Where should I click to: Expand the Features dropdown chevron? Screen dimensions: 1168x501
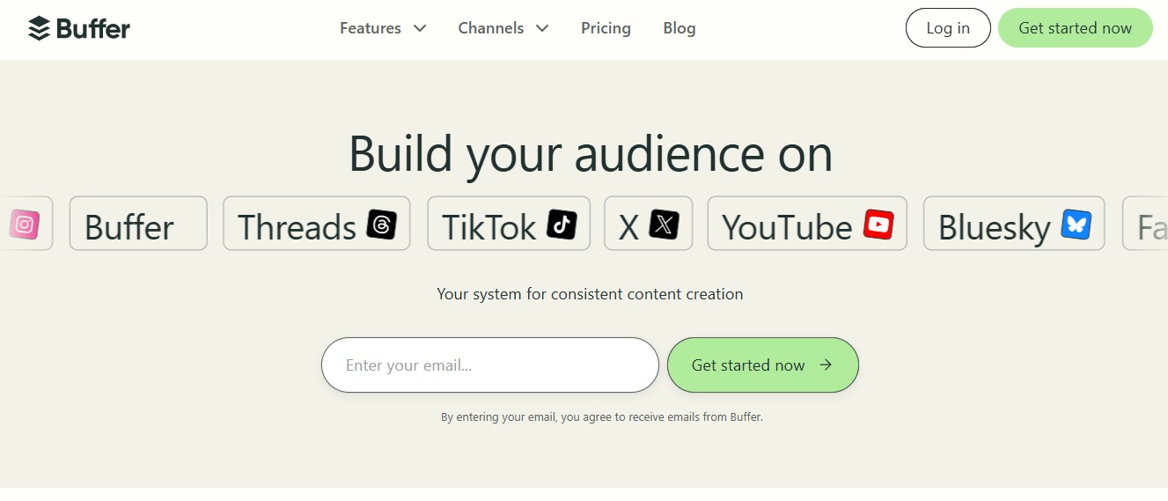(420, 28)
